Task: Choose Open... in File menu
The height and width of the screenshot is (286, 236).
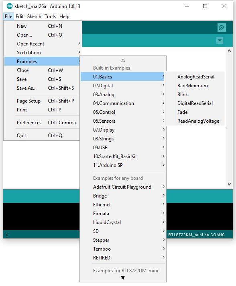Action: [42, 35]
